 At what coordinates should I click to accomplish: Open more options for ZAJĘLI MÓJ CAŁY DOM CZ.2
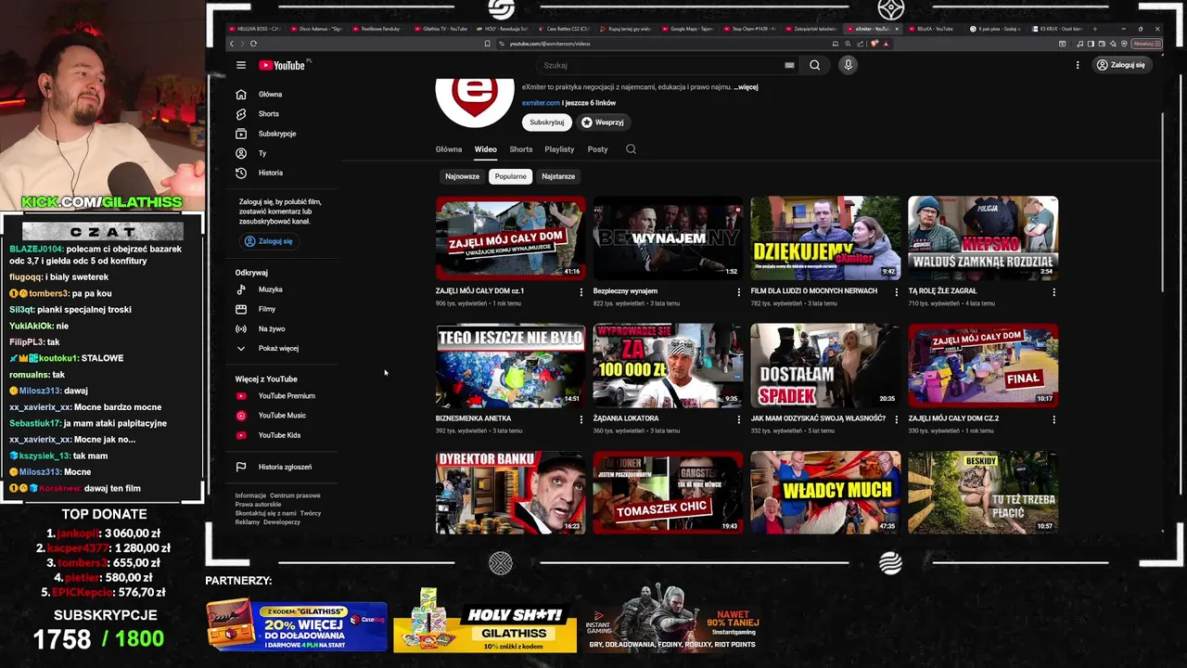(1053, 419)
